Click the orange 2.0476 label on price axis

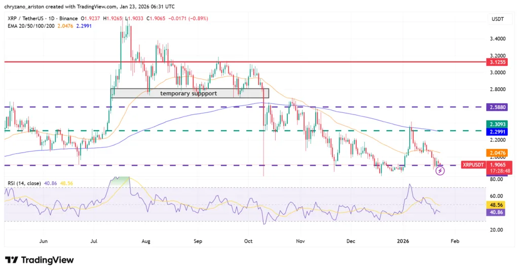tap(497, 153)
